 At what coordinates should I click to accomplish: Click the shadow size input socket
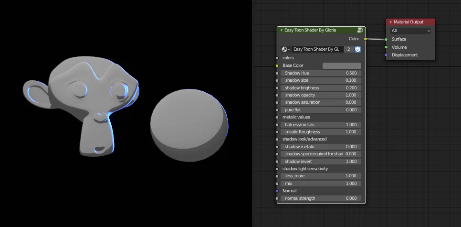[x=277, y=80]
